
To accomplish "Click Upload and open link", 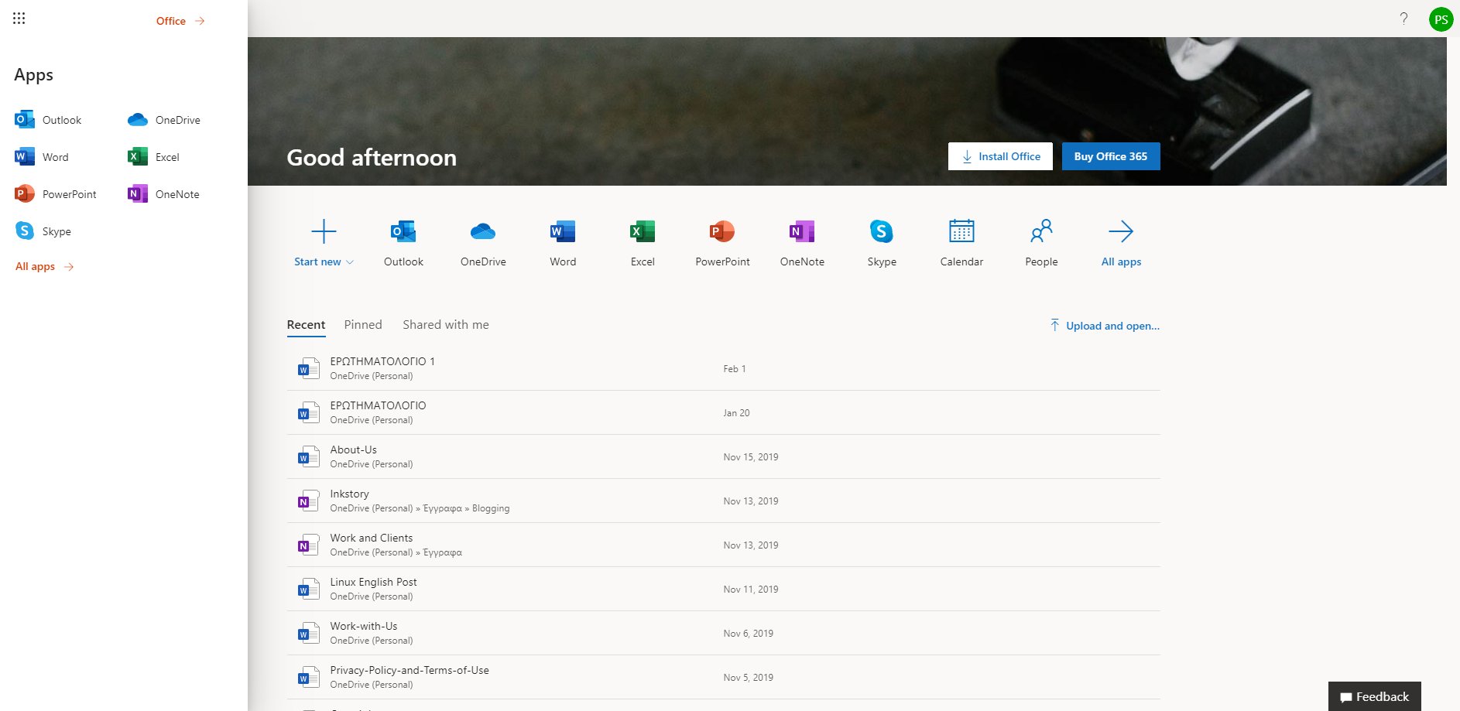I will point(1105,326).
